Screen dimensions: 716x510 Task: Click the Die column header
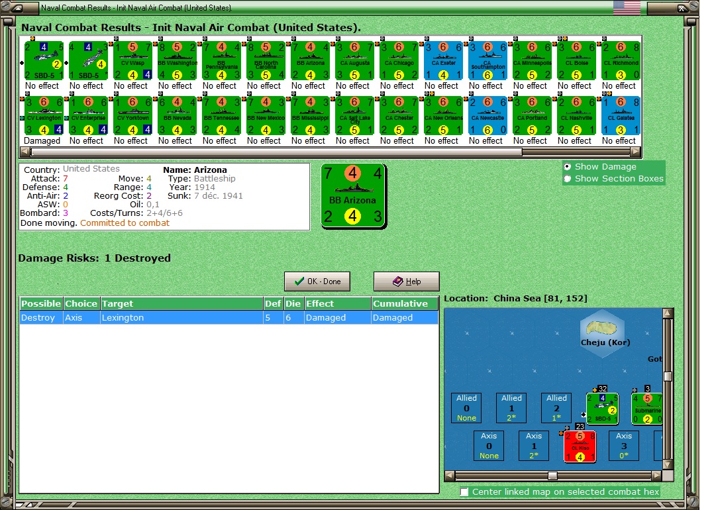(x=293, y=303)
